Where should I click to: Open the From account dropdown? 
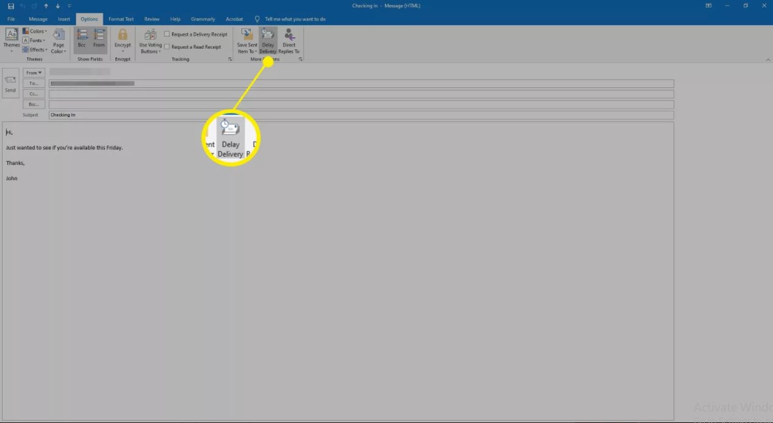tap(34, 73)
